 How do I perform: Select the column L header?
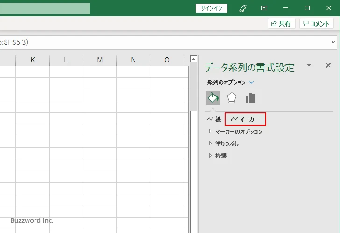[x=66, y=60]
